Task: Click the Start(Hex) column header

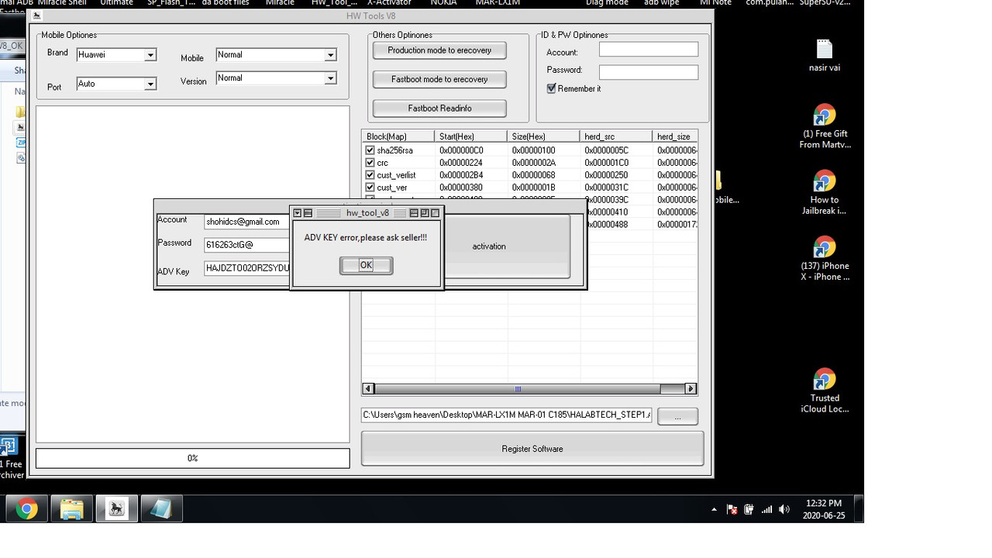Action: 471,136
